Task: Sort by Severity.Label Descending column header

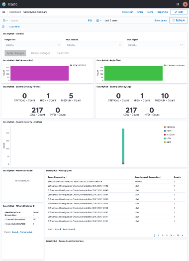Action: click(x=148, y=177)
